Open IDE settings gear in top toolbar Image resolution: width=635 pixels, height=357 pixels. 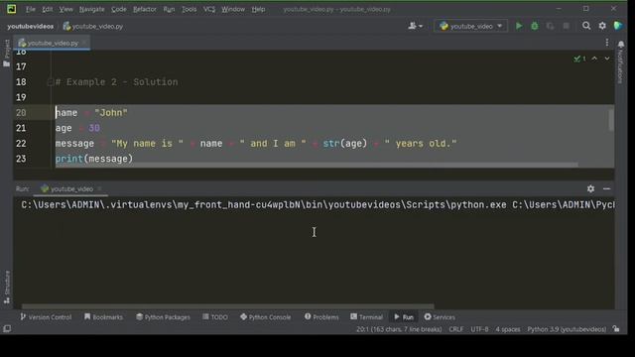click(602, 26)
